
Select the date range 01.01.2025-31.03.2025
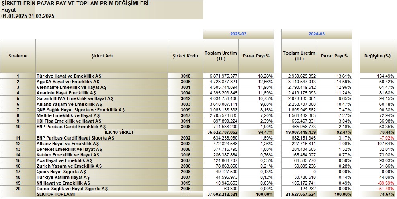(x=28, y=16)
